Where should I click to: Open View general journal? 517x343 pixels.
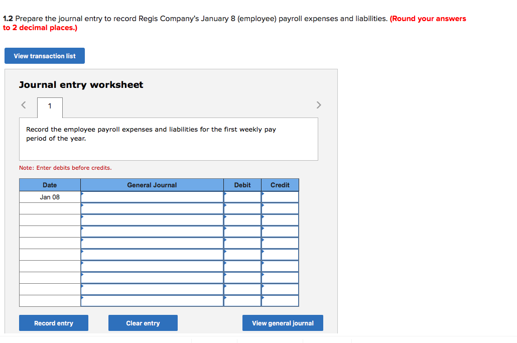click(283, 323)
